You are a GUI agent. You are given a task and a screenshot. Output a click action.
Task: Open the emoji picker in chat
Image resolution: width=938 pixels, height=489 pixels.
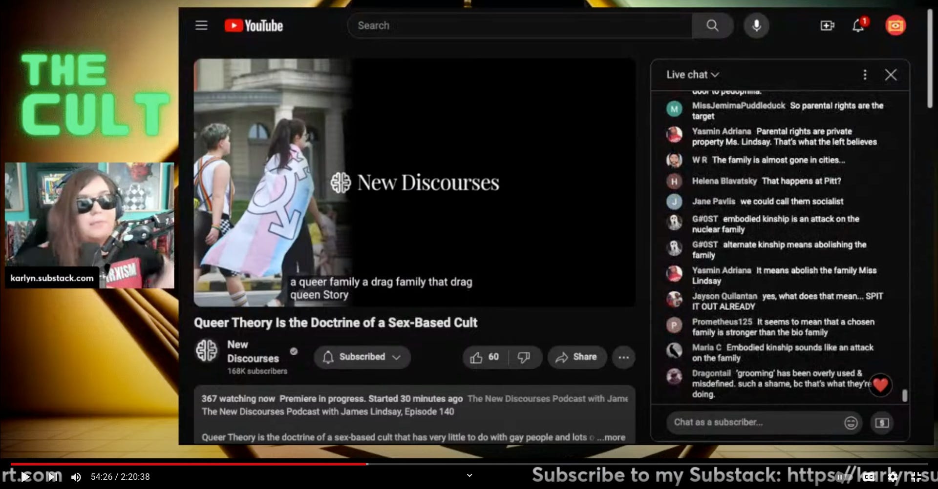(851, 423)
